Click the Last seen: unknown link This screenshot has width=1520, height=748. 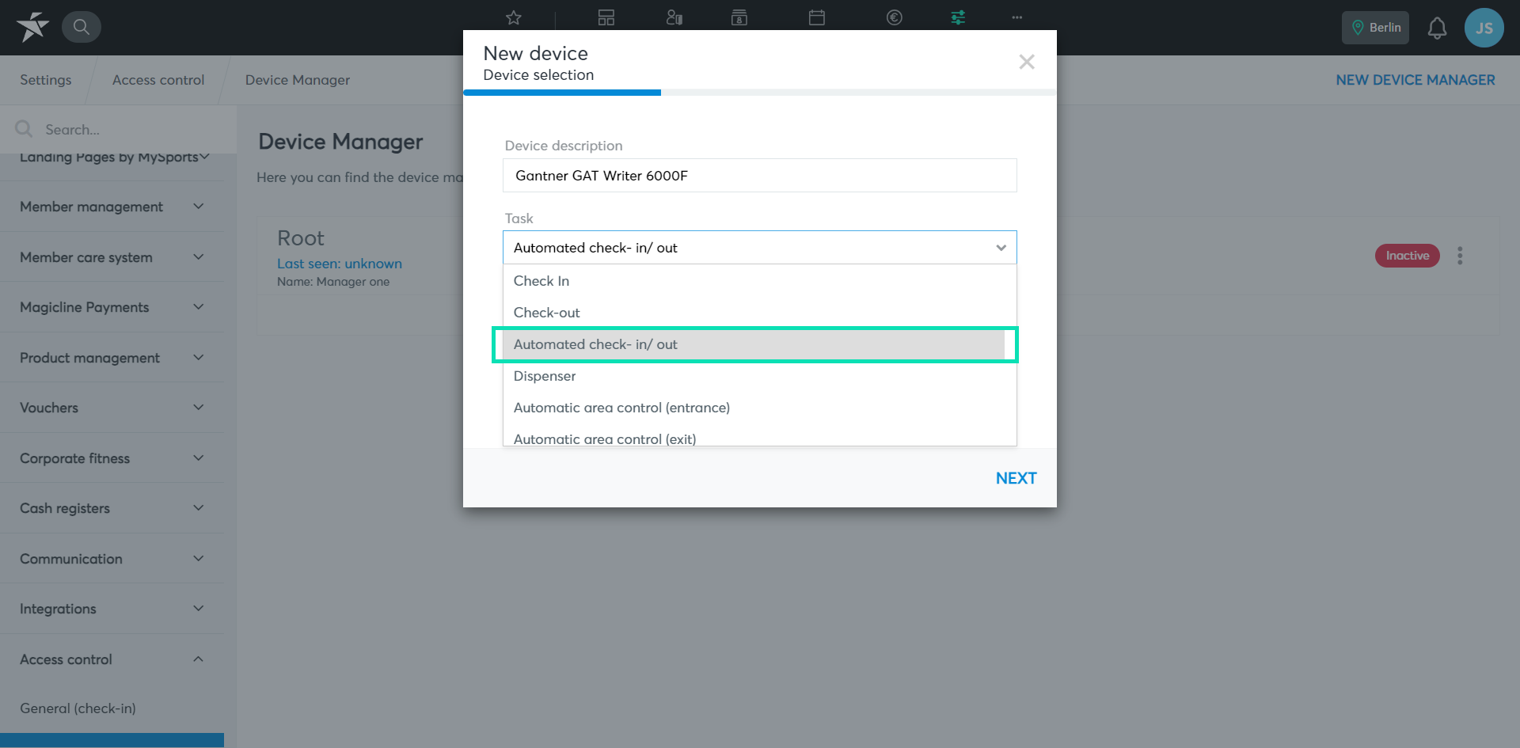tap(340, 264)
